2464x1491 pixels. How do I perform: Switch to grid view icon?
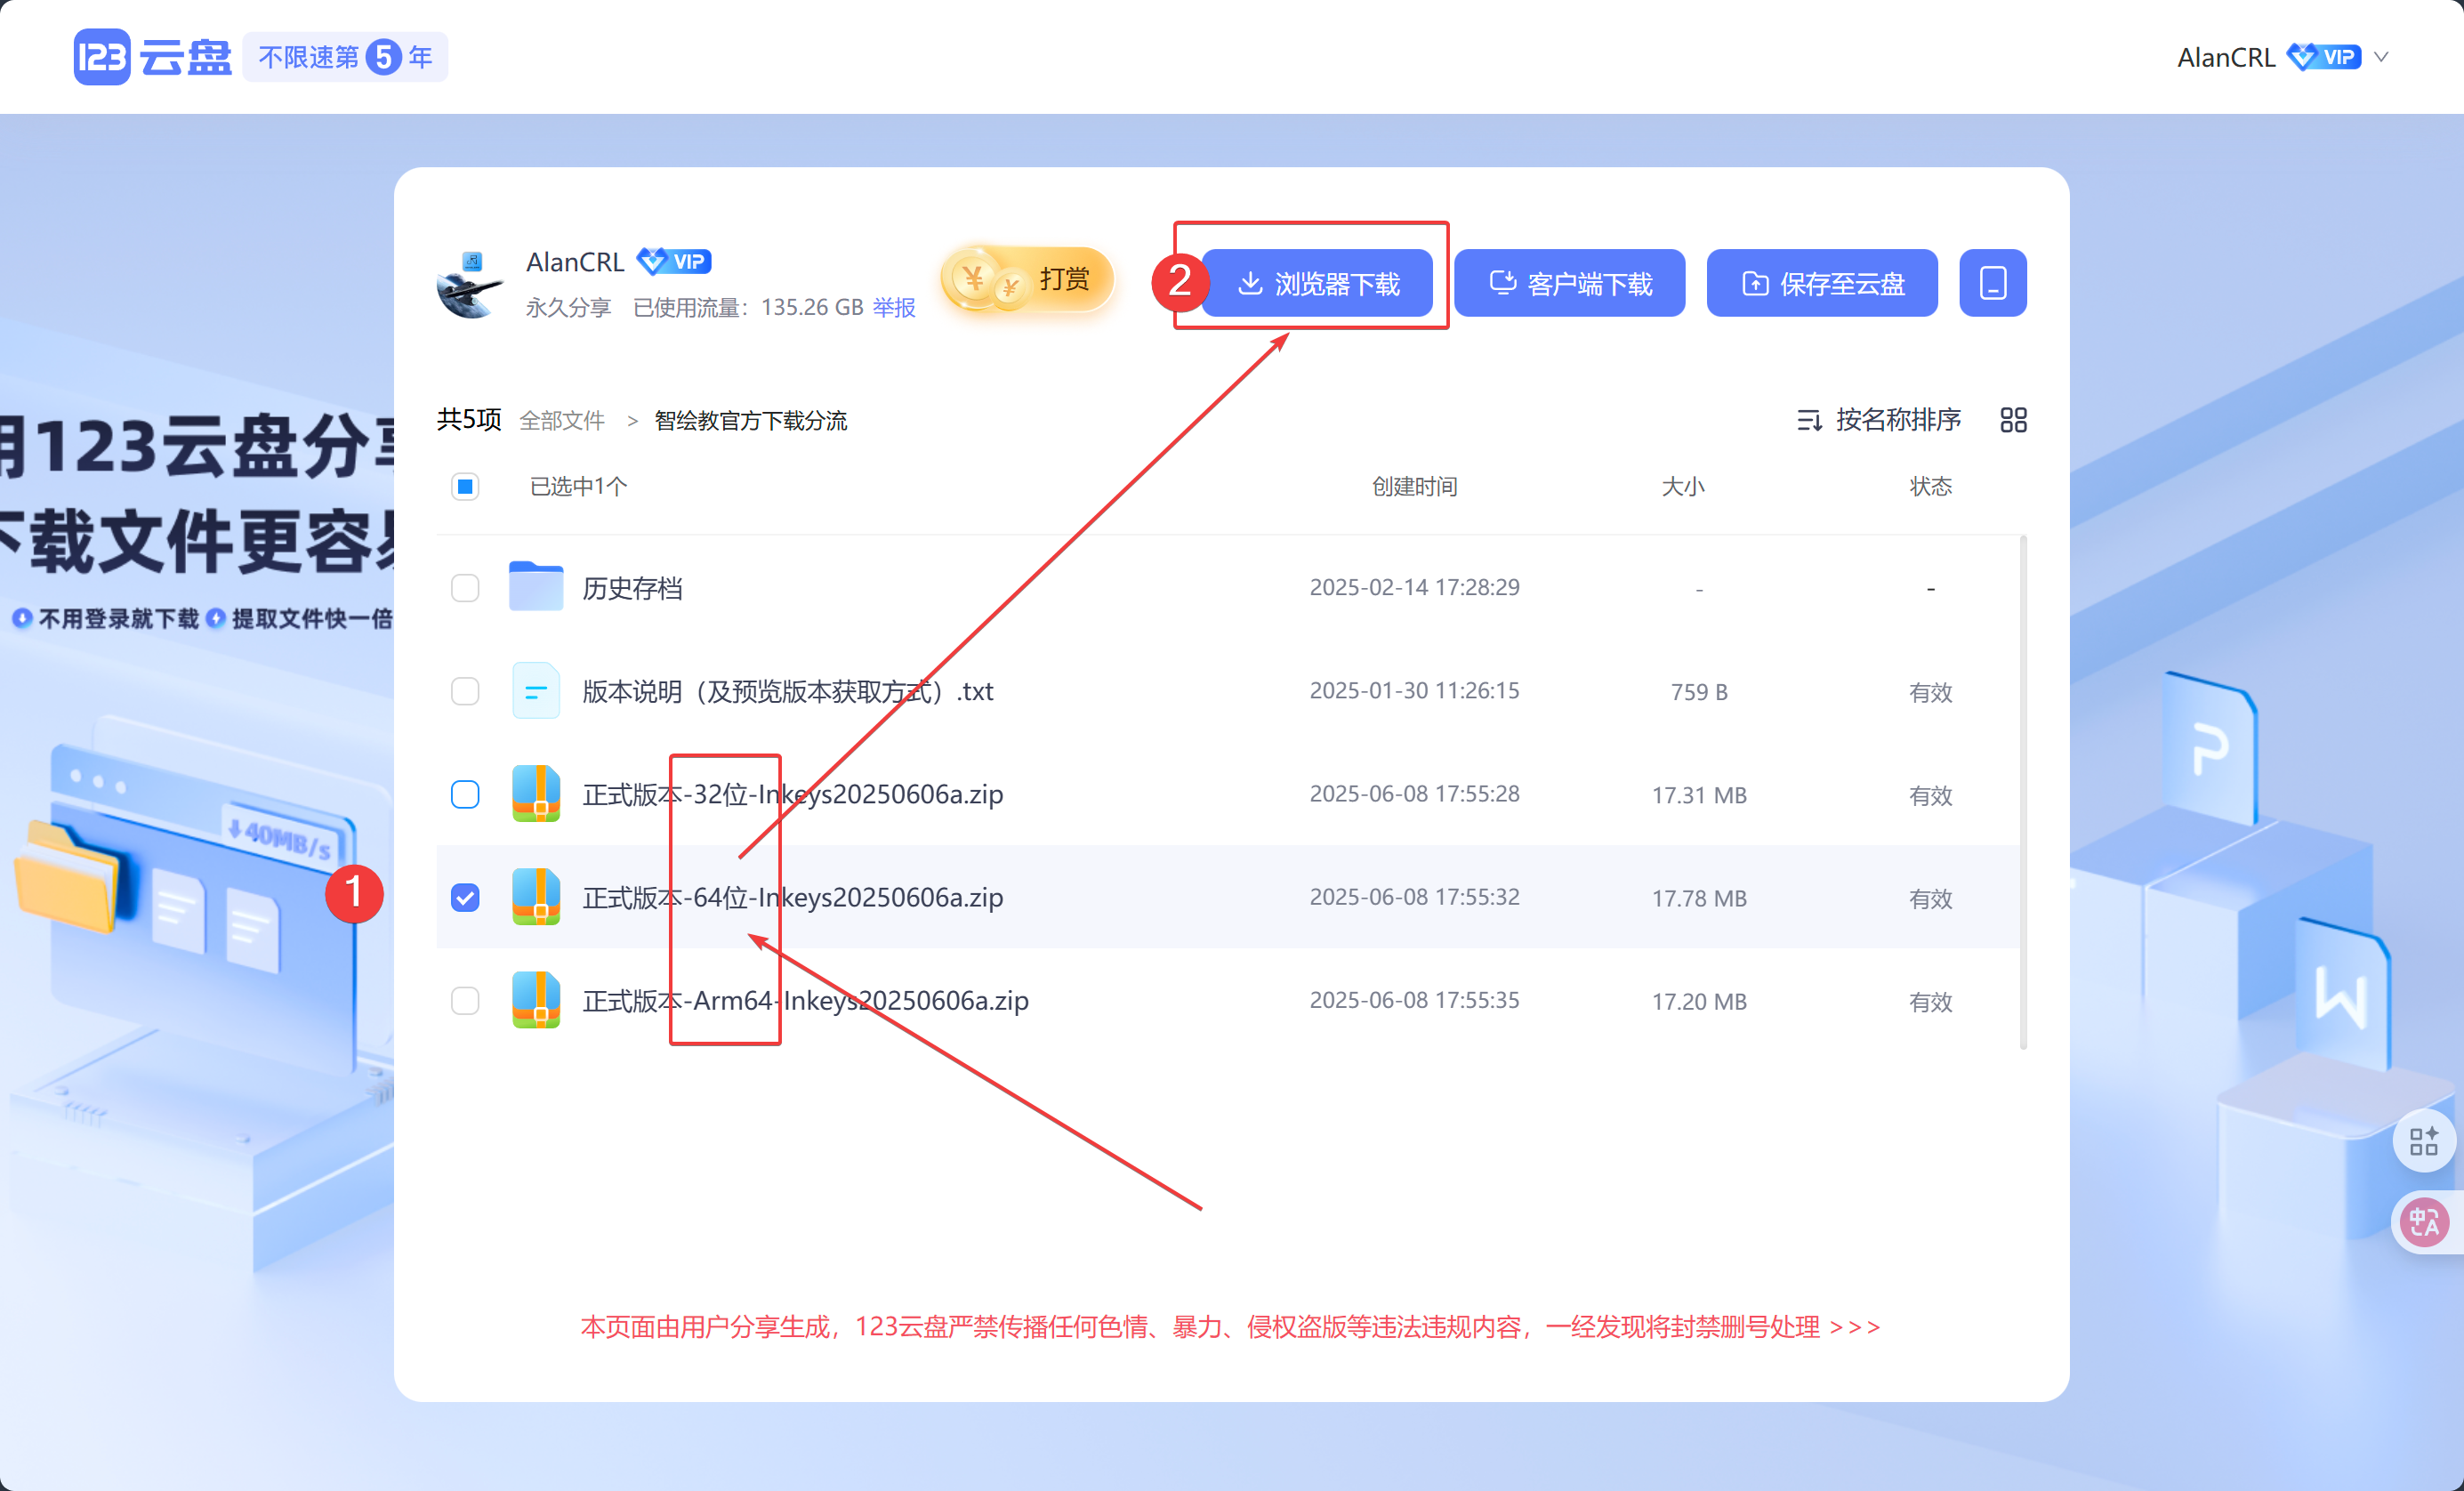pos(2013,420)
